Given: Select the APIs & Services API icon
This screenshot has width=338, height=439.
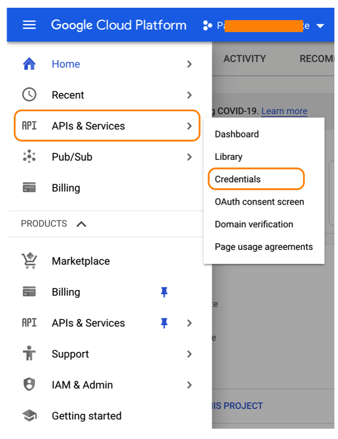Looking at the screenshot, I should pos(29,125).
